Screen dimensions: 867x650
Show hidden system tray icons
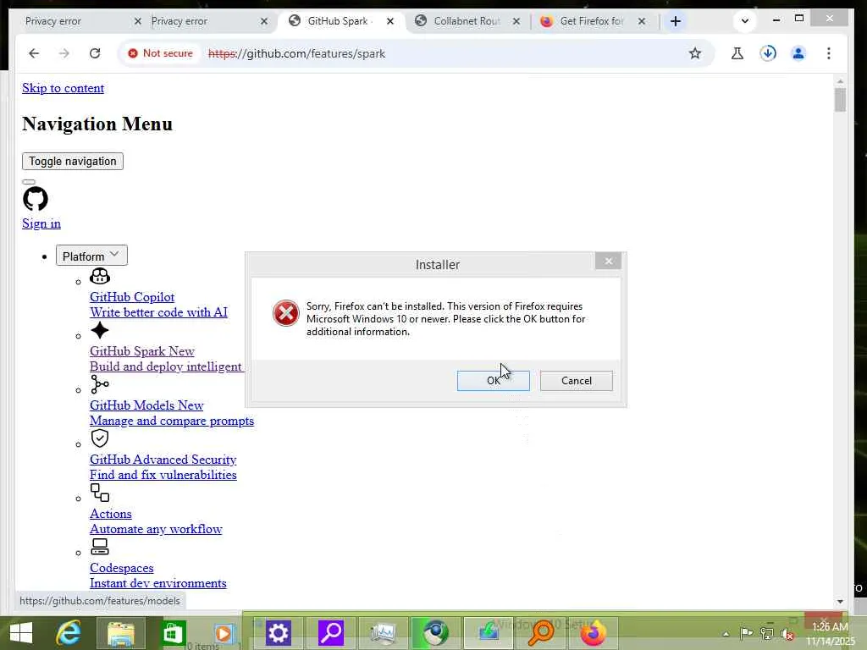(726, 634)
